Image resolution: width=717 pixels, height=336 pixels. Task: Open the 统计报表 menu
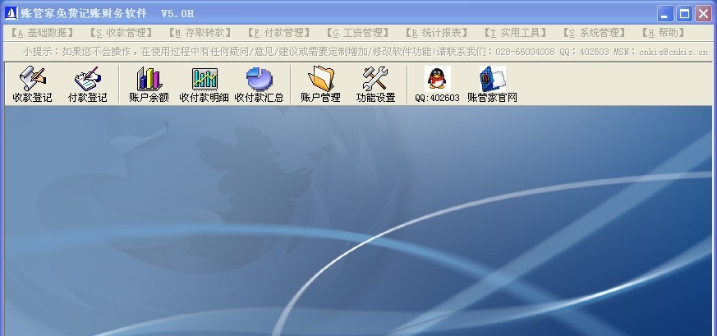(437, 33)
